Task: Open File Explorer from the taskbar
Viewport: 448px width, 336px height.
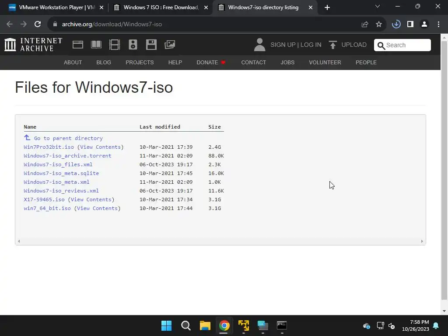Action: click(205, 325)
